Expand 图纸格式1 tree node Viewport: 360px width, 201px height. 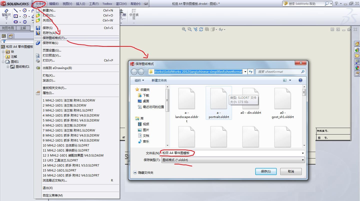point(8,67)
